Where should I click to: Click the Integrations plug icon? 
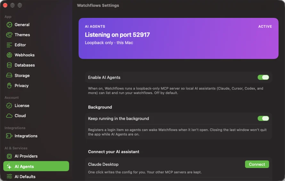(9, 136)
